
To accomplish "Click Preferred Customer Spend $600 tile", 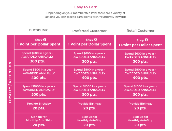I will [x=90, y=57].
